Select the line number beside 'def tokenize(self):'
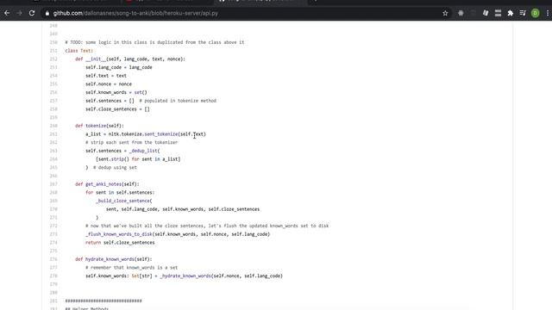The height and width of the screenshot is (310, 552). tap(53, 126)
